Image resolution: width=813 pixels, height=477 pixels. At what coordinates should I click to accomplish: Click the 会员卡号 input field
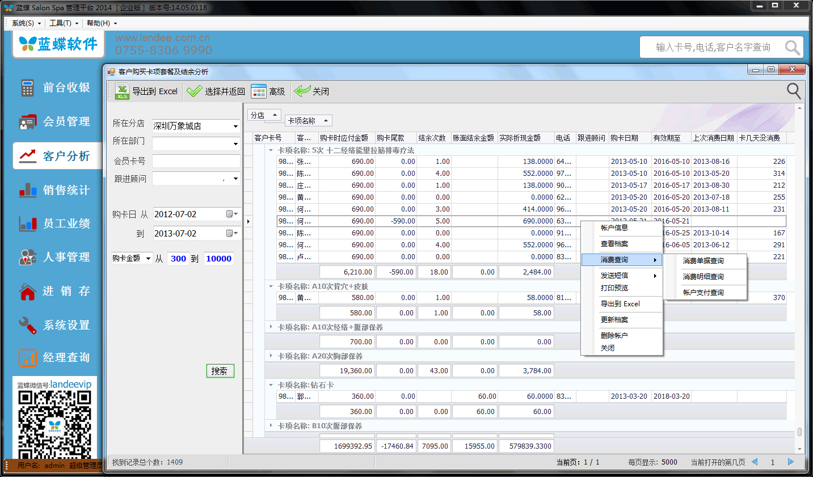tap(196, 162)
